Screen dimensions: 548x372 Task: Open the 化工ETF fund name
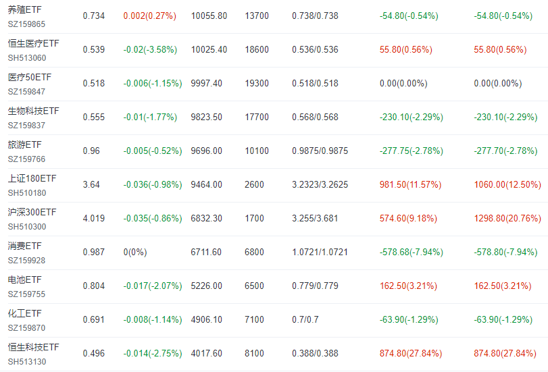coord(24,314)
